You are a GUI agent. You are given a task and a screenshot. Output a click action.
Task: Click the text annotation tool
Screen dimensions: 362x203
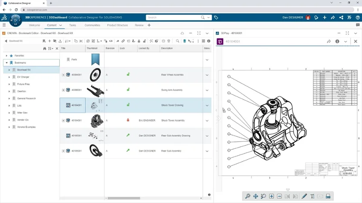click(312, 196)
